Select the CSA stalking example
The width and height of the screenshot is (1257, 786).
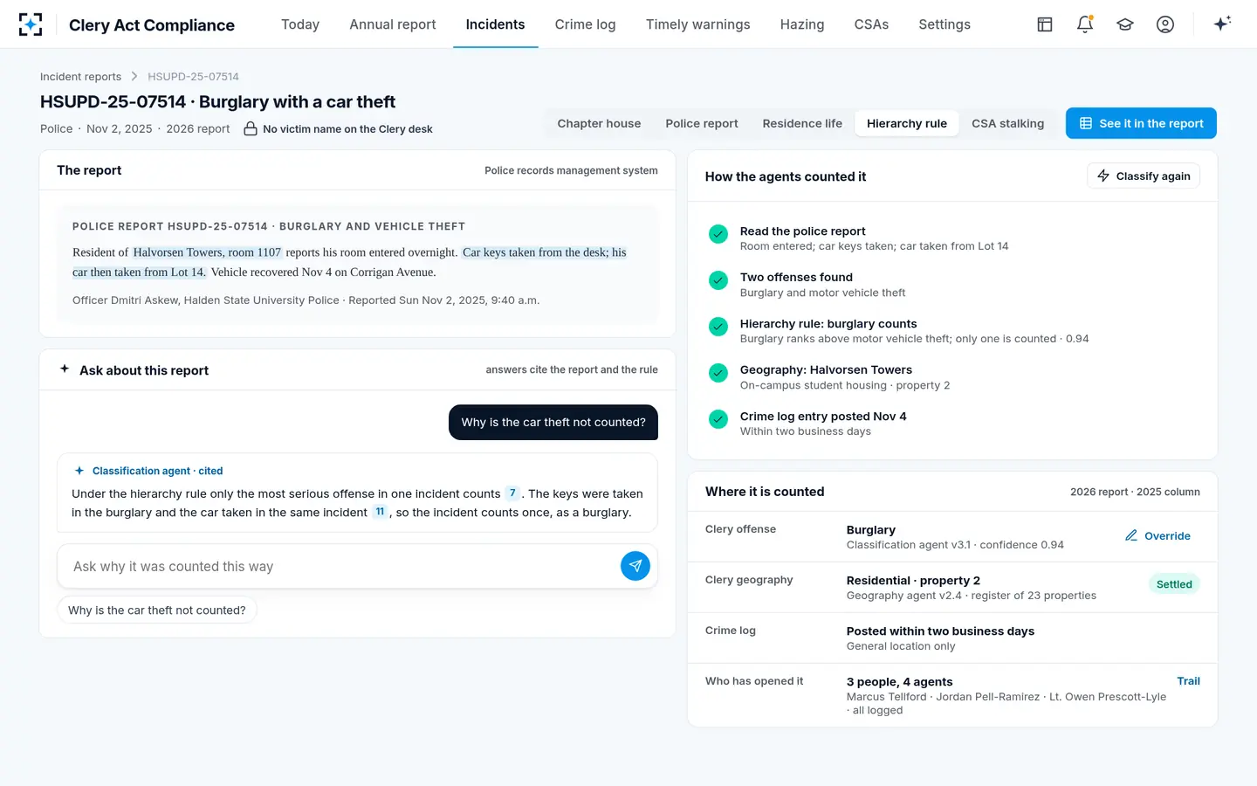coord(1008,123)
